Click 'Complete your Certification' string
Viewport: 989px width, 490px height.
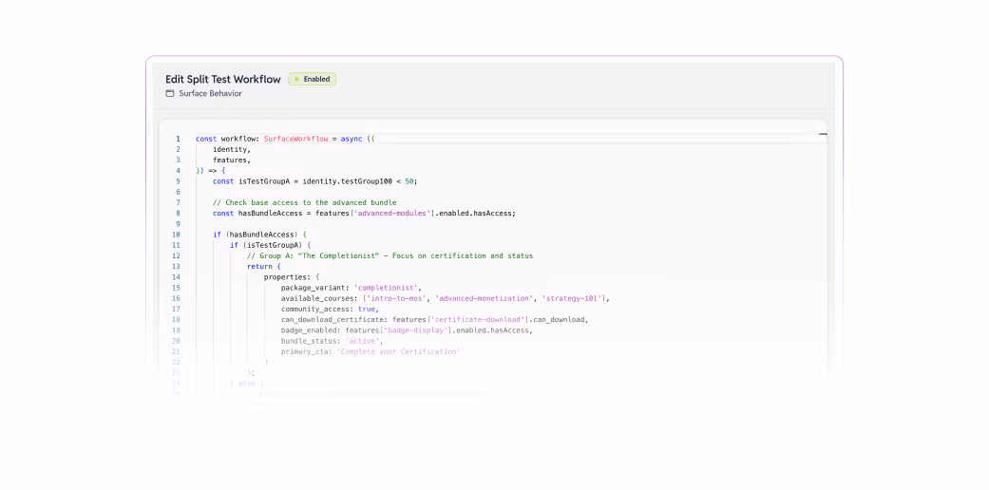[399, 351]
